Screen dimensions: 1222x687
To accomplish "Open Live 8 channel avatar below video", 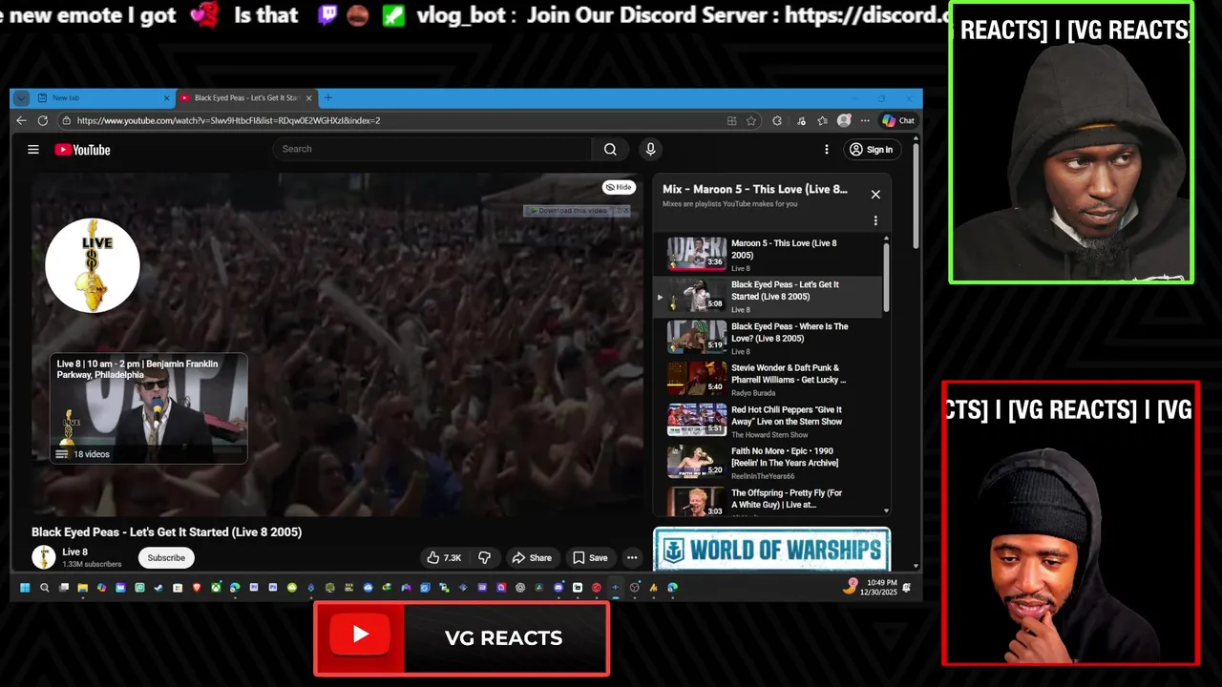I will [44, 557].
